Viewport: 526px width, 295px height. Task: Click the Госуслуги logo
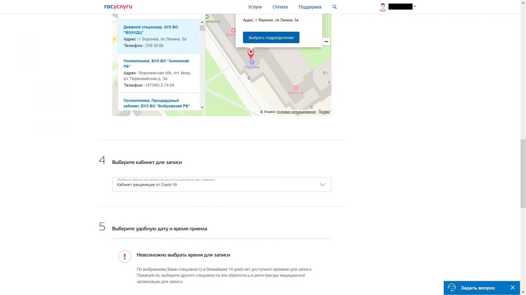[118, 7]
